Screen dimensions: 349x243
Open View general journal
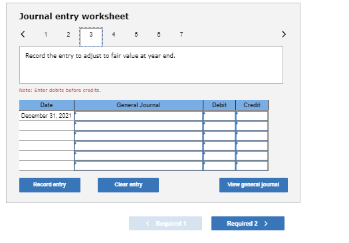(x=253, y=185)
